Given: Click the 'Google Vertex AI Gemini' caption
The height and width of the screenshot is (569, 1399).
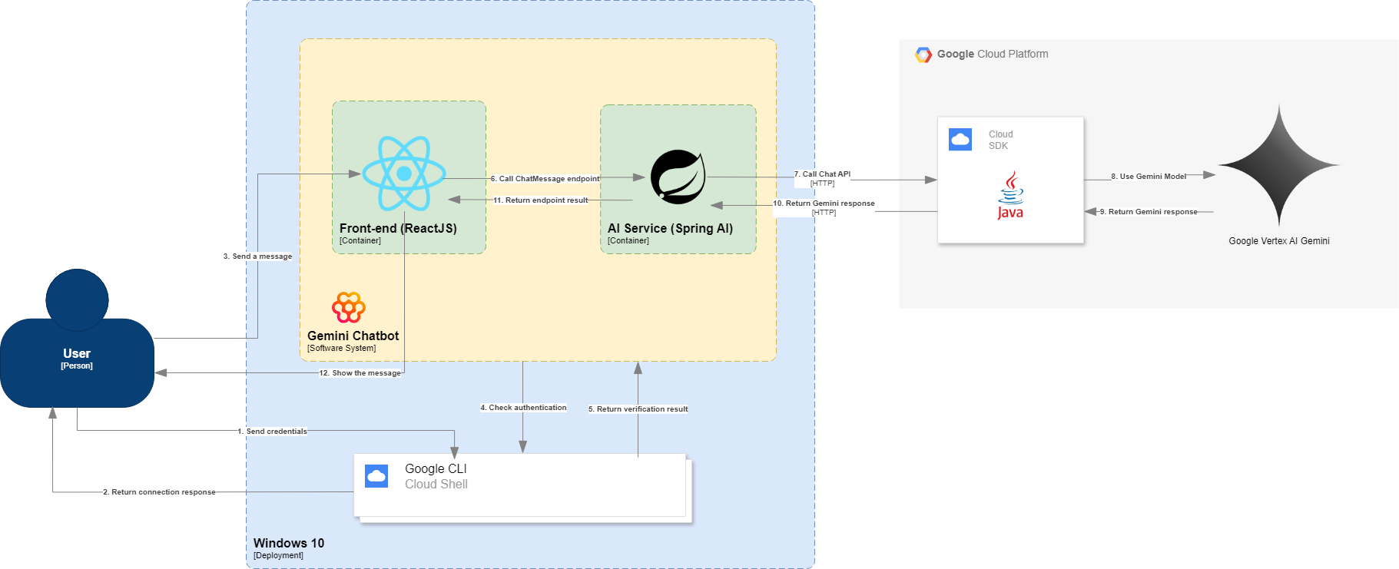Looking at the screenshot, I should coord(1278,241).
